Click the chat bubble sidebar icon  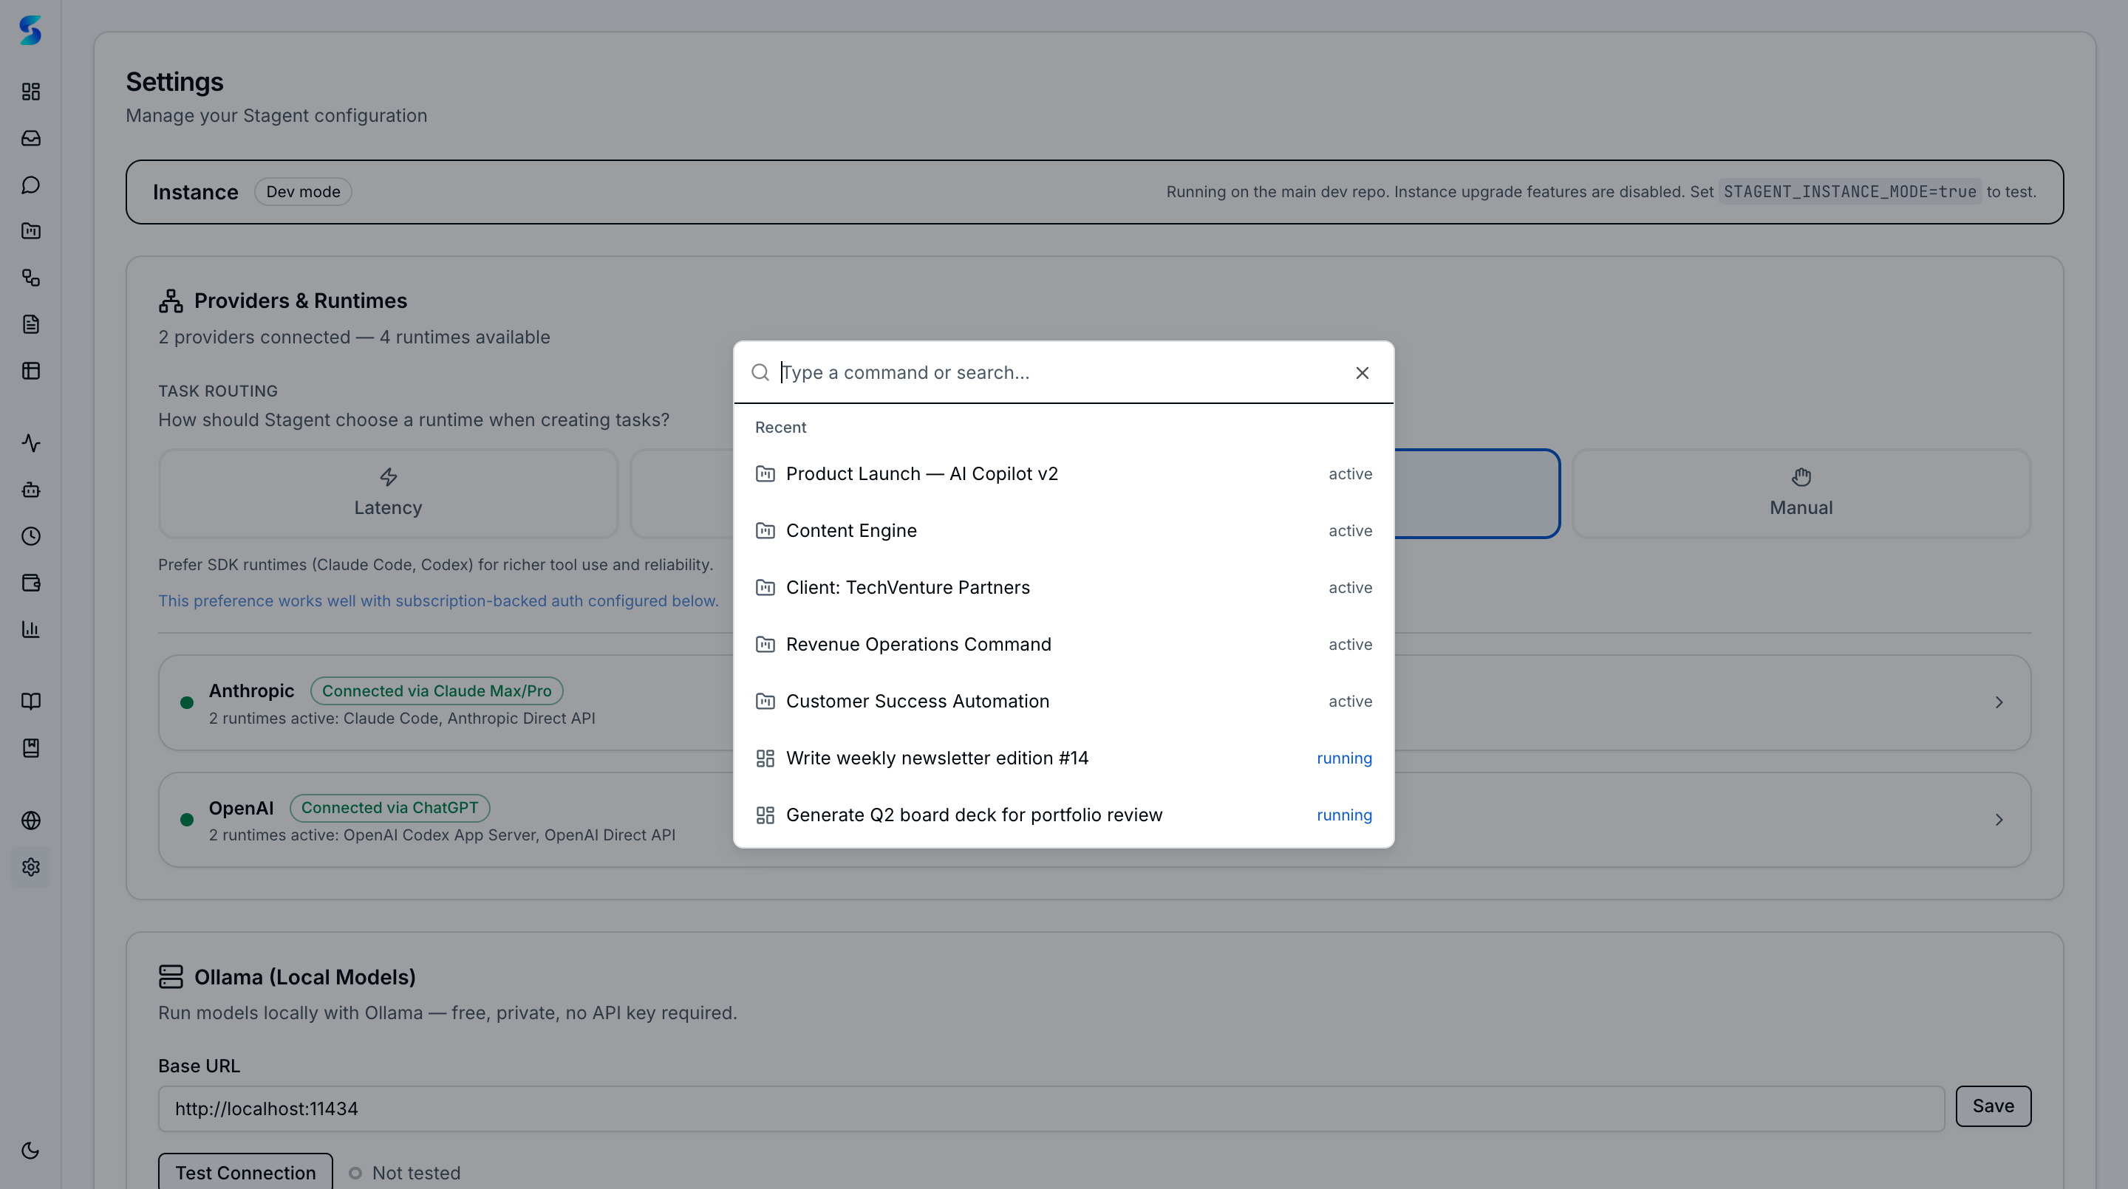[x=30, y=185]
